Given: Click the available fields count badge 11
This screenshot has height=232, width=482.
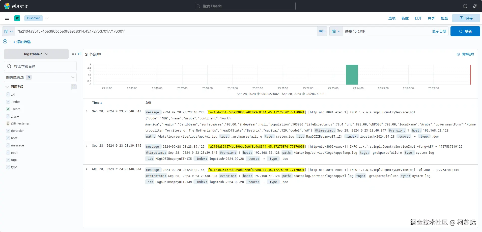Looking at the screenshot, I should click(x=74, y=87).
